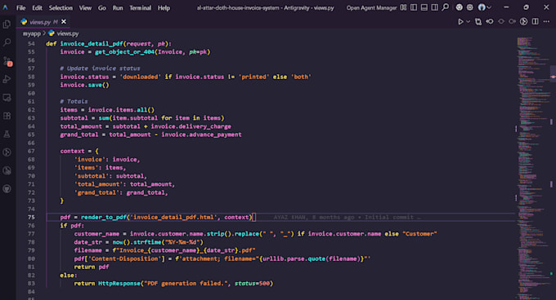Open the Selection menu

click(x=61, y=8)
